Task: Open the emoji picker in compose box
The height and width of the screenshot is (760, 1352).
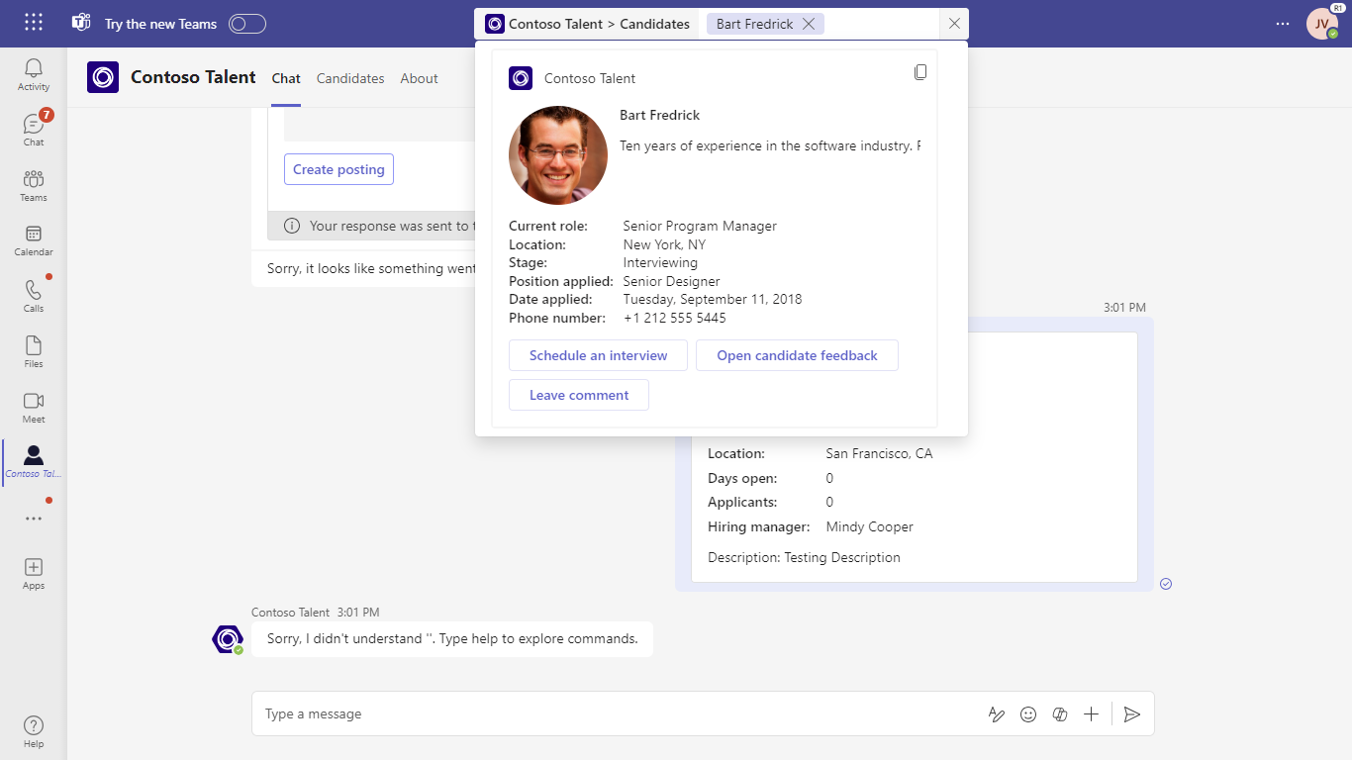Action: pos(1028,714)
